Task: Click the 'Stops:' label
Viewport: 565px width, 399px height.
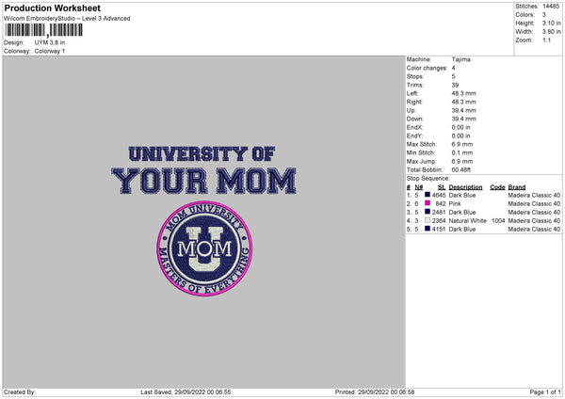Action: pos(415,76)
